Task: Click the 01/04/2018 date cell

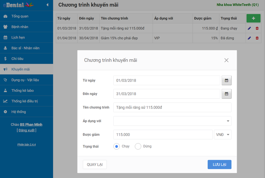Action: [x=67, y=38]
